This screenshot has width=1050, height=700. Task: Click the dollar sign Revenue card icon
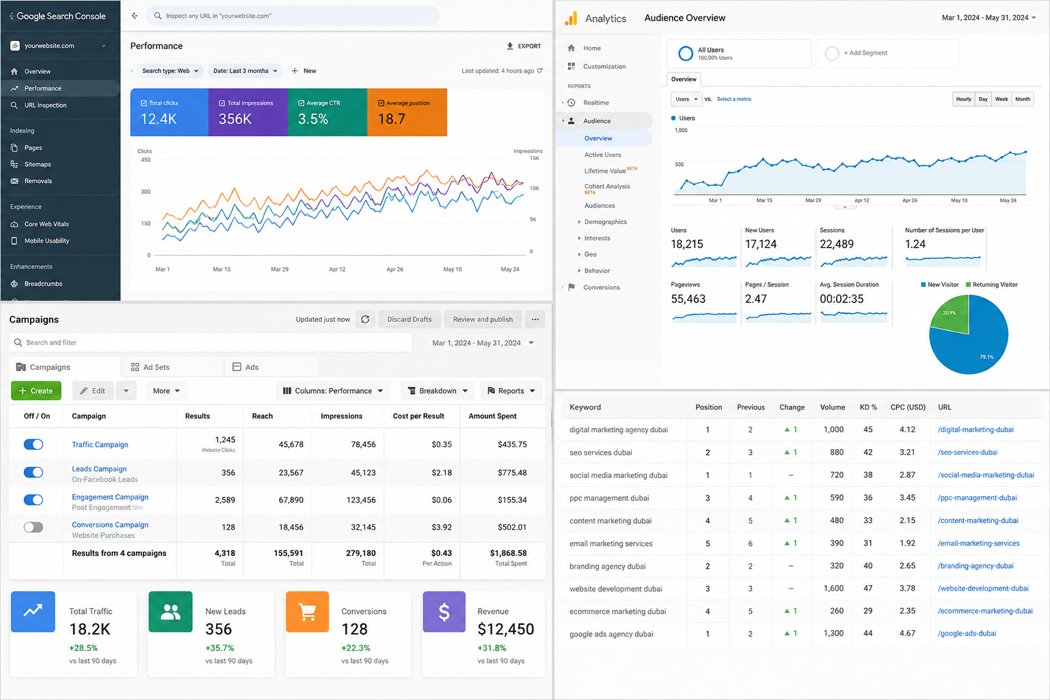coord(444,612)
